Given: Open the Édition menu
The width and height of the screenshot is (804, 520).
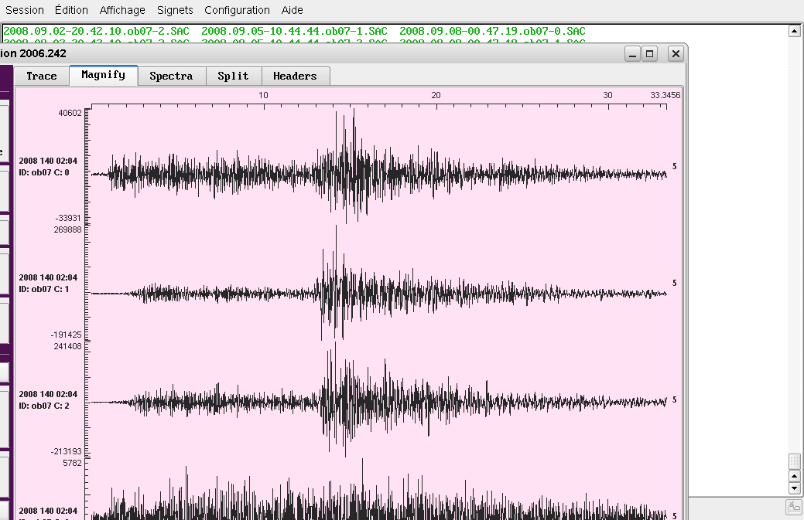Looking at the screenshot, I should [71, 10].
